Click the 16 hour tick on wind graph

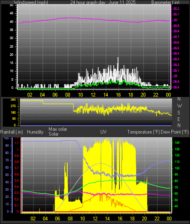118,95
